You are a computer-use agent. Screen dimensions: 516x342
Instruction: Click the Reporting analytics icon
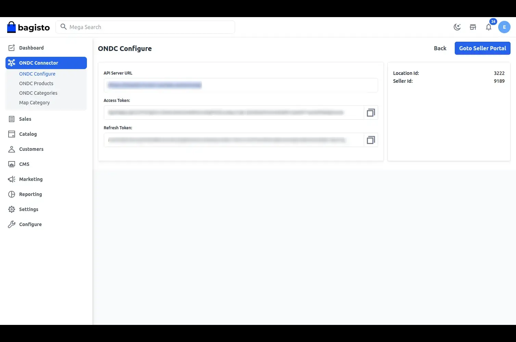[11, 194]
